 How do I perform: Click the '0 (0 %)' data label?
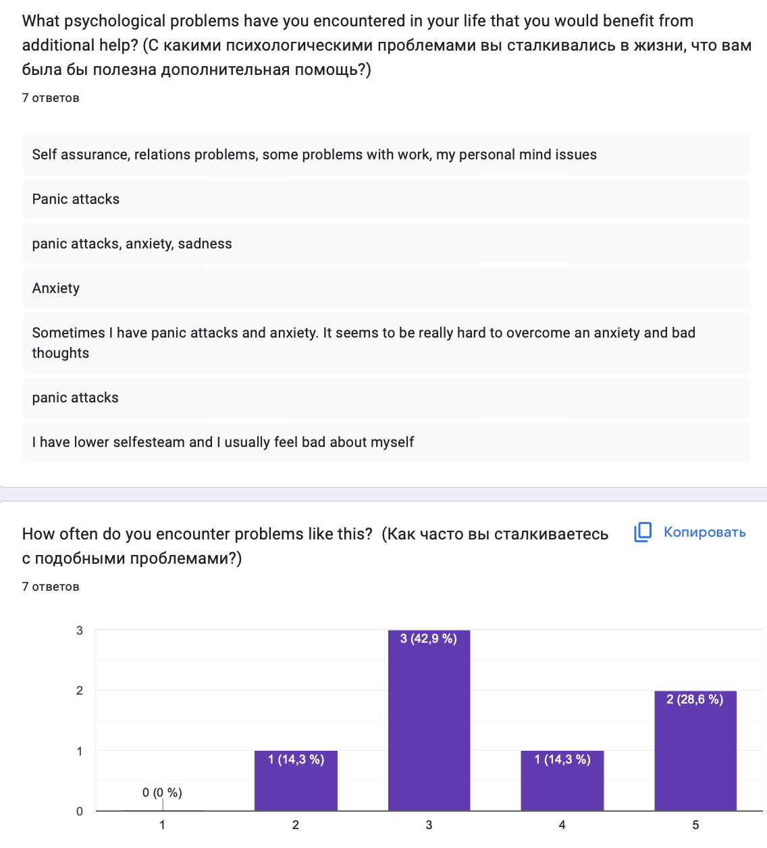click(162, 793)
